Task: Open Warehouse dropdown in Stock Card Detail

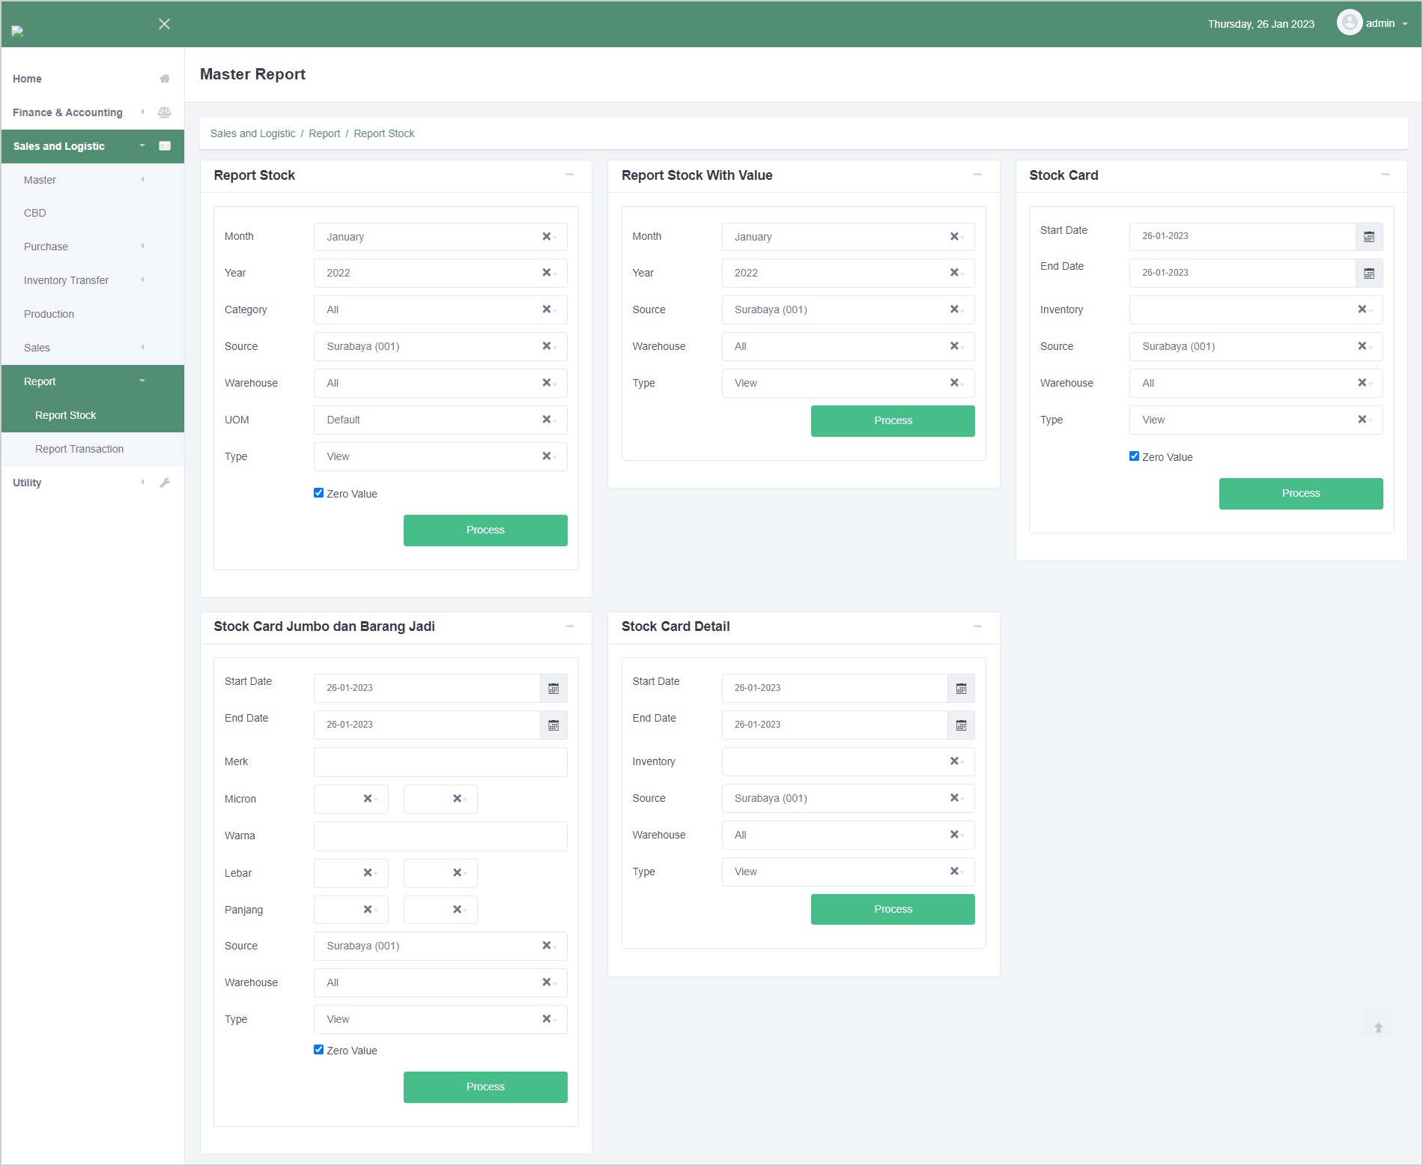Action: [x=835, y=836]
